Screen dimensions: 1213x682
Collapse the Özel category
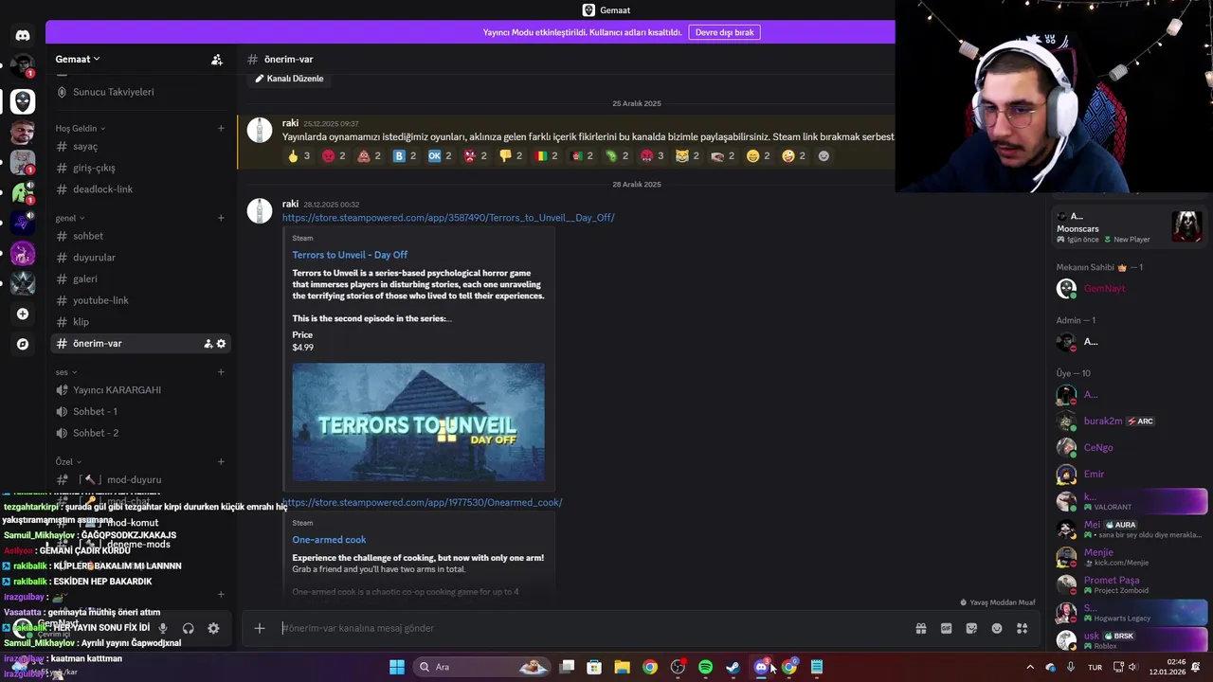67,462
